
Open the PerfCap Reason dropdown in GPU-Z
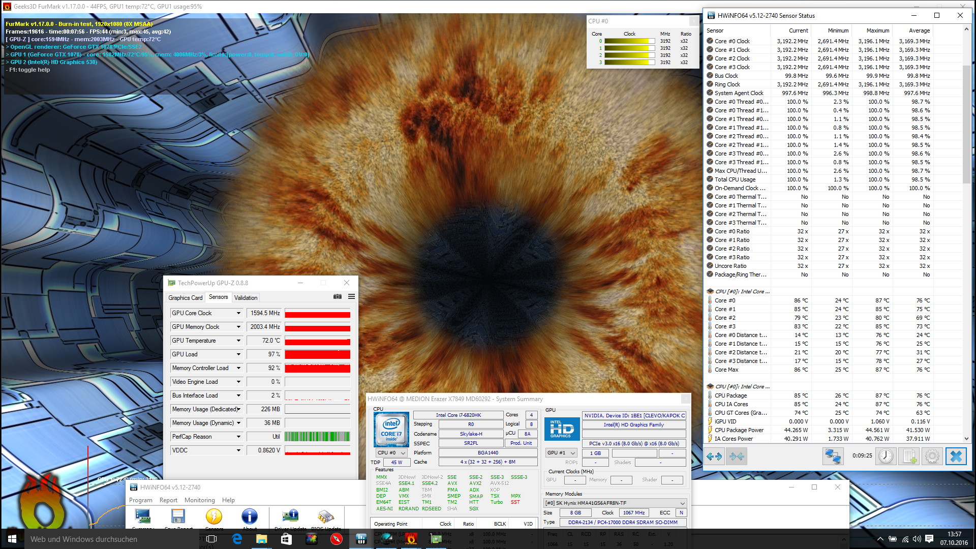point(238,437)
